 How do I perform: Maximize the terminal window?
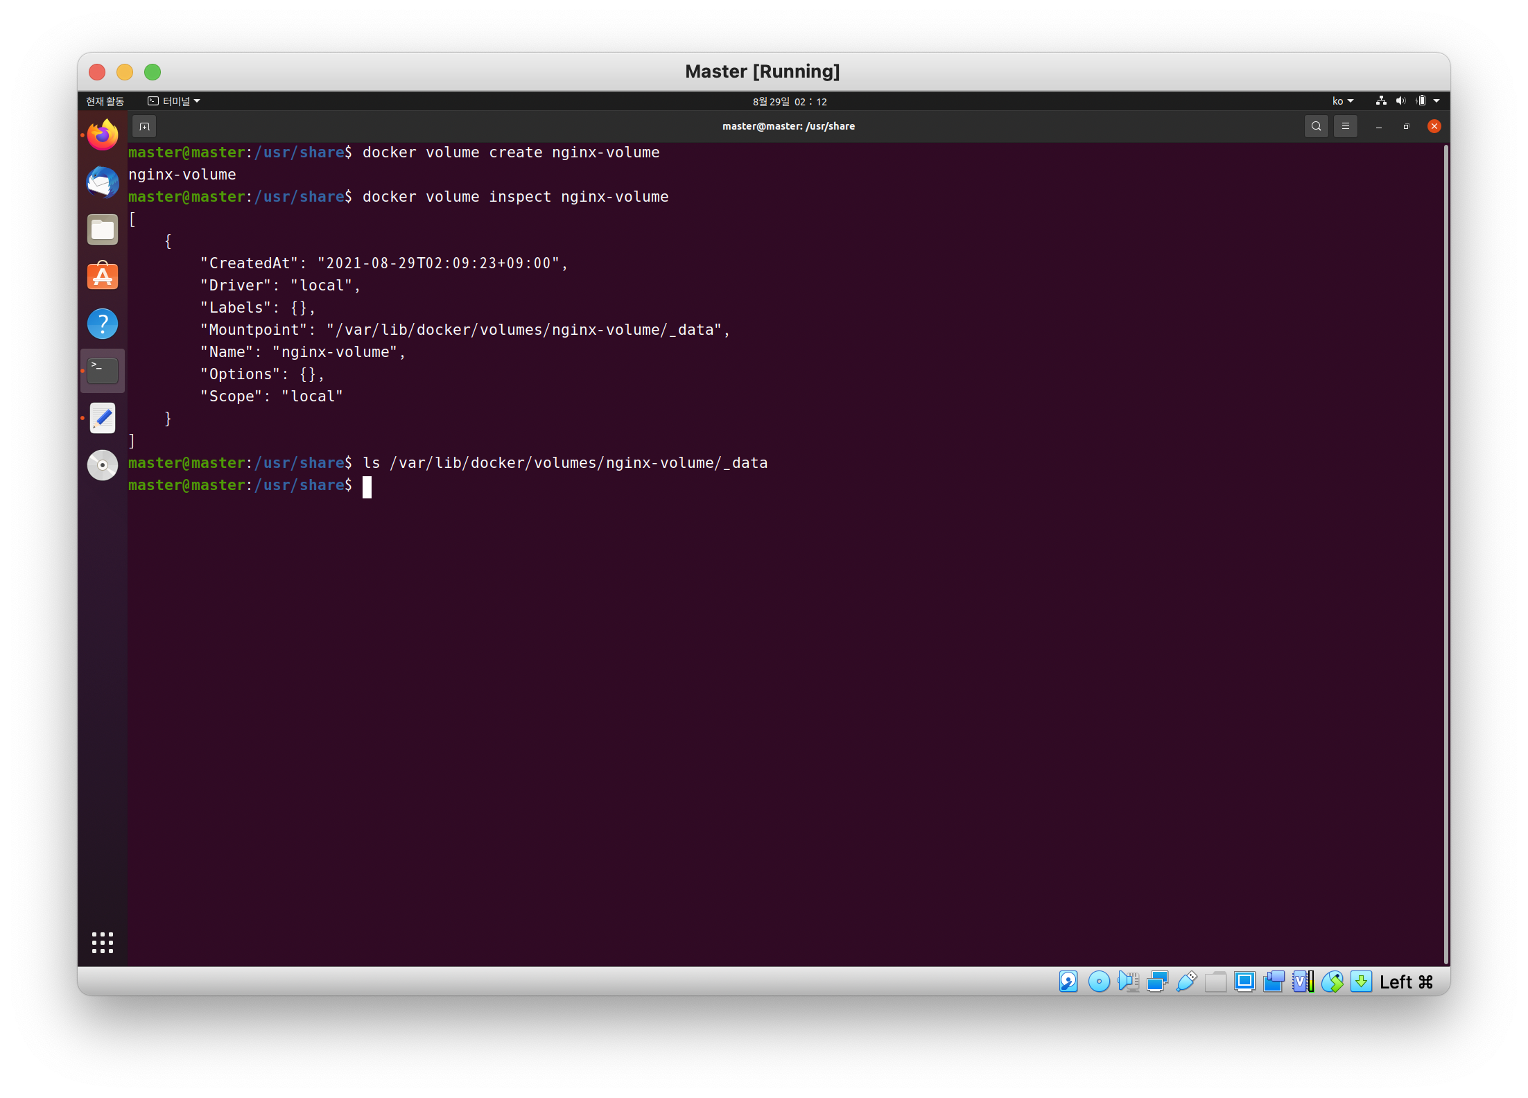click(1406, 126)
